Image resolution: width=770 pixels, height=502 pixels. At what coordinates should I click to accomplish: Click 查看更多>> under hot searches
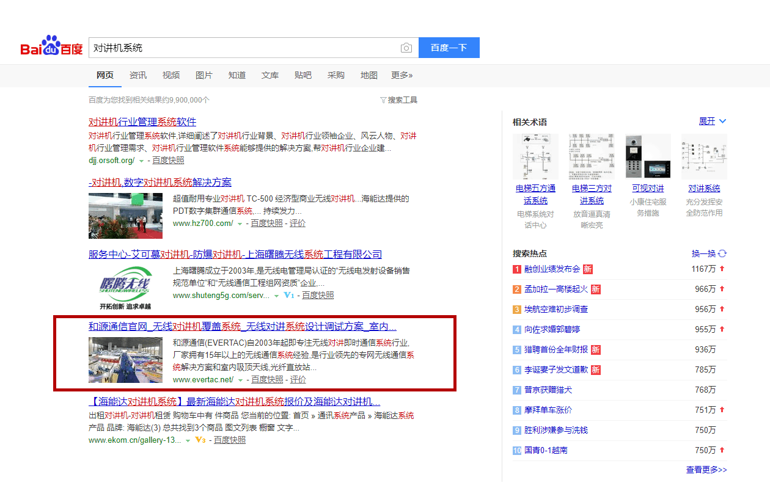(x=706, y=470)
